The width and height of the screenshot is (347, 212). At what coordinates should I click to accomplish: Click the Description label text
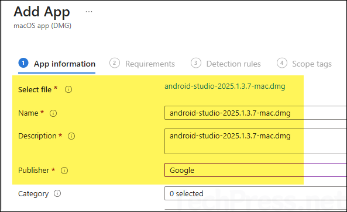pos(37,136)
